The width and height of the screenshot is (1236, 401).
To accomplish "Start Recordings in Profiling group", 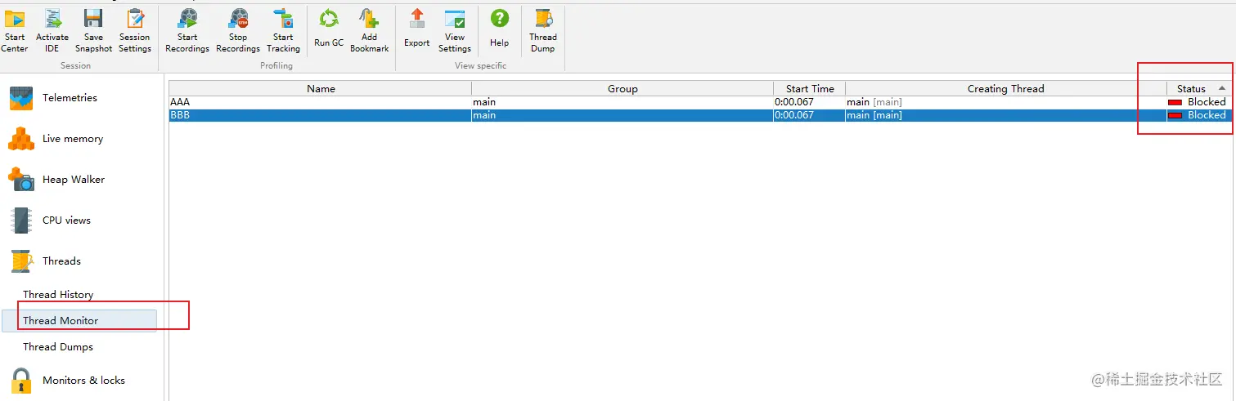I will coord(187,31).
